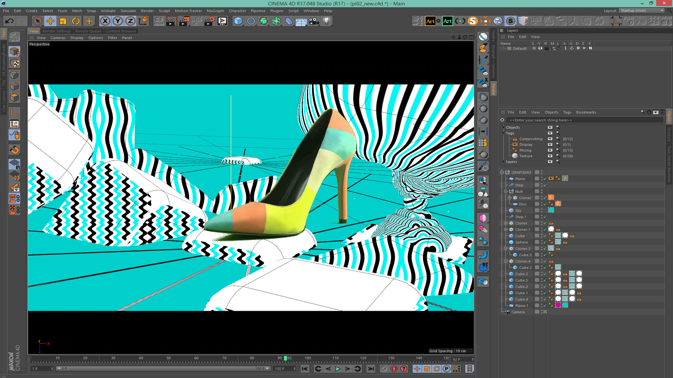Select the Move tool in the top toolbar
This screenshot has width=673, height=378.
[x=50, y=21]
